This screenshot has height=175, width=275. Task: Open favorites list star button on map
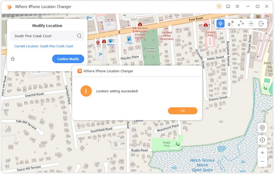tap(262, 128)
